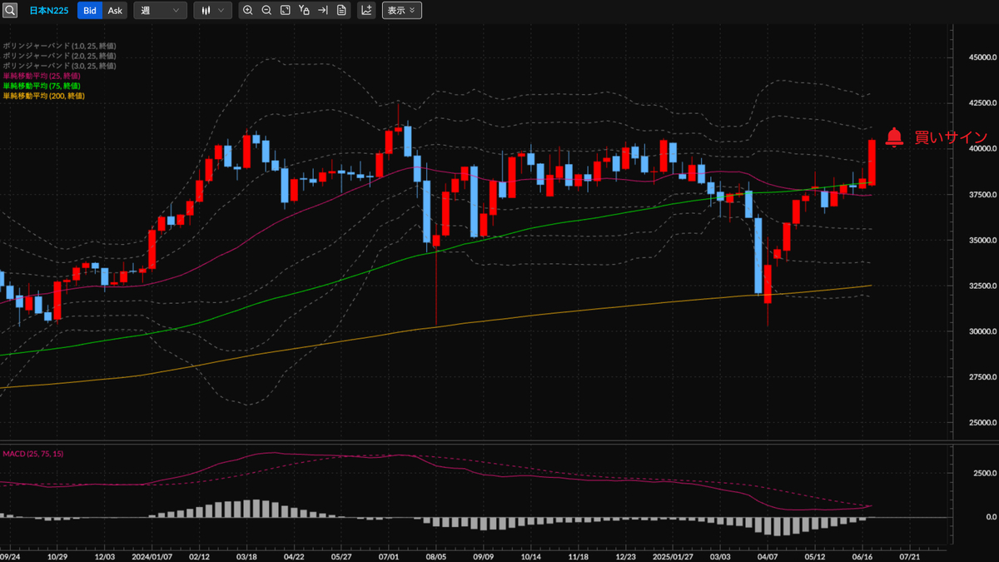Expand the 表示 display menu
The image size is (999, 562).
click(x=402, y=11)
